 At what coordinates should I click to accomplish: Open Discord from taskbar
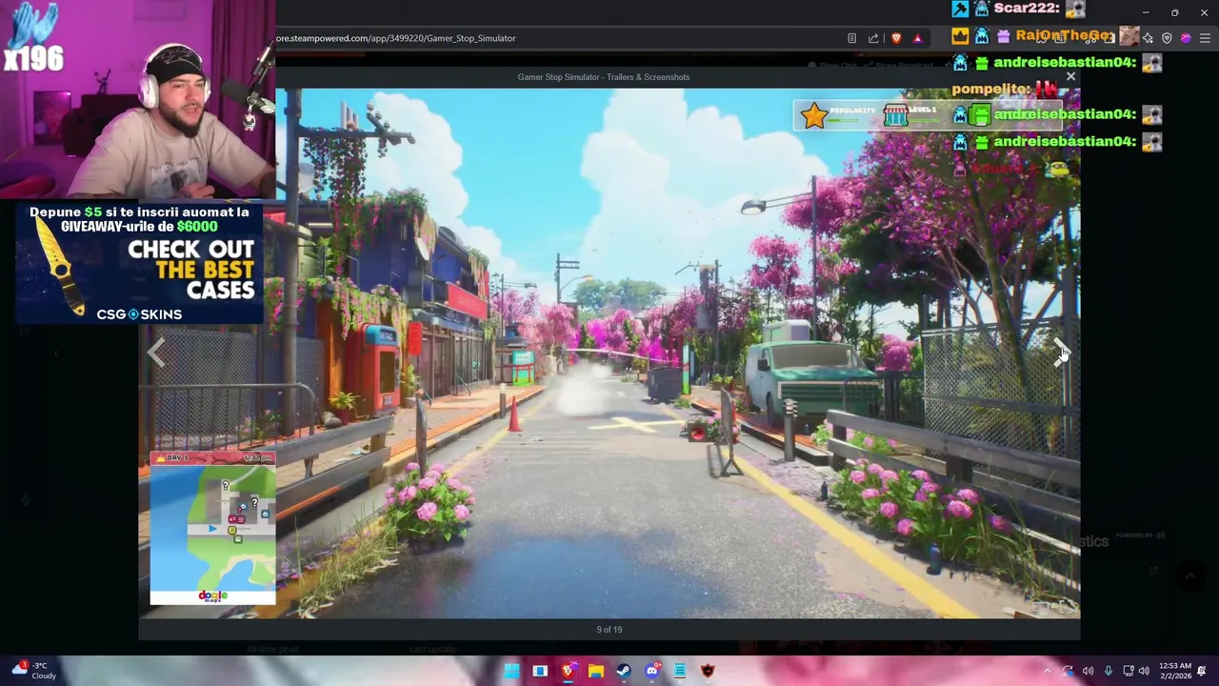pos(652,671)
